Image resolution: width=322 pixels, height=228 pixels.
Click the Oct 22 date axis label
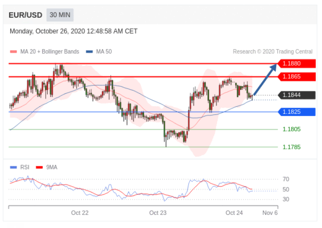[x=80, y=213]
